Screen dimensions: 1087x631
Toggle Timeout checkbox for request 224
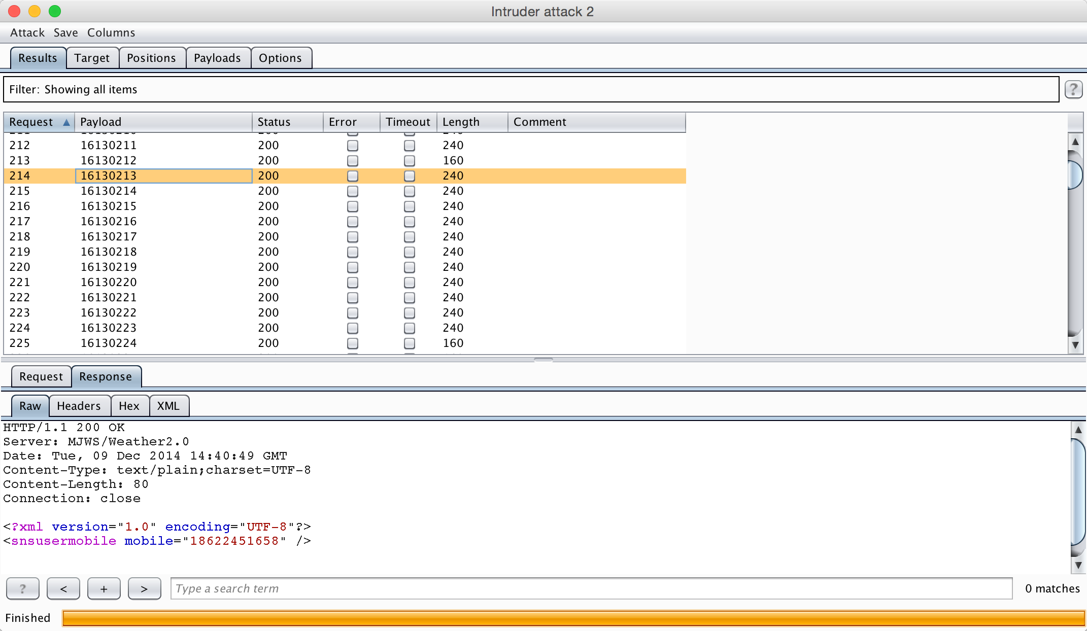[x=410, y=328]
